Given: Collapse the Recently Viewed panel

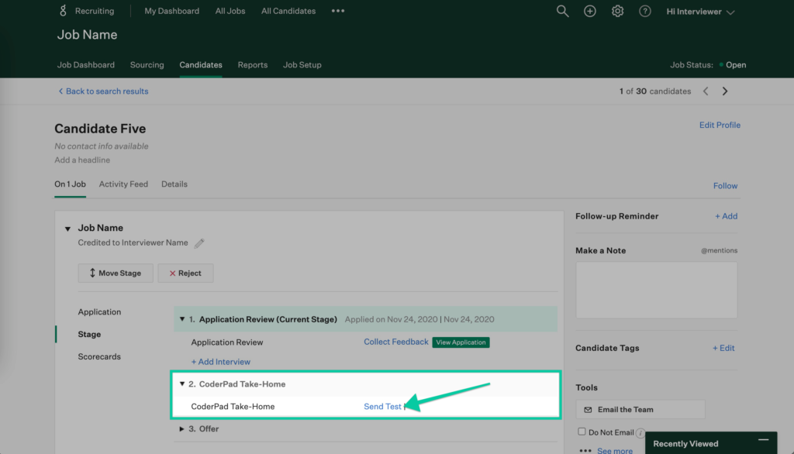Looking at the screenshot, I should [x=763, y=442].
